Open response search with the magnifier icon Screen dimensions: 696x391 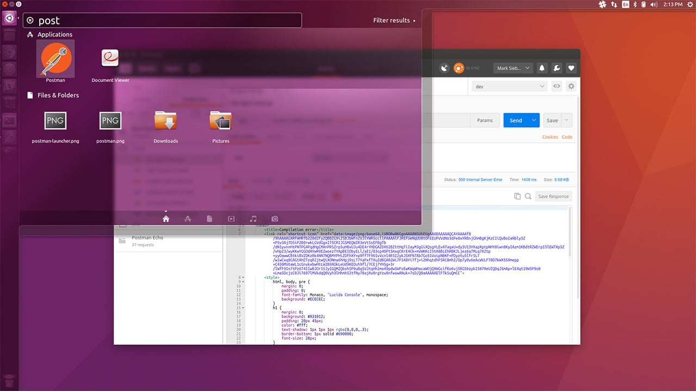click(528, 196)
